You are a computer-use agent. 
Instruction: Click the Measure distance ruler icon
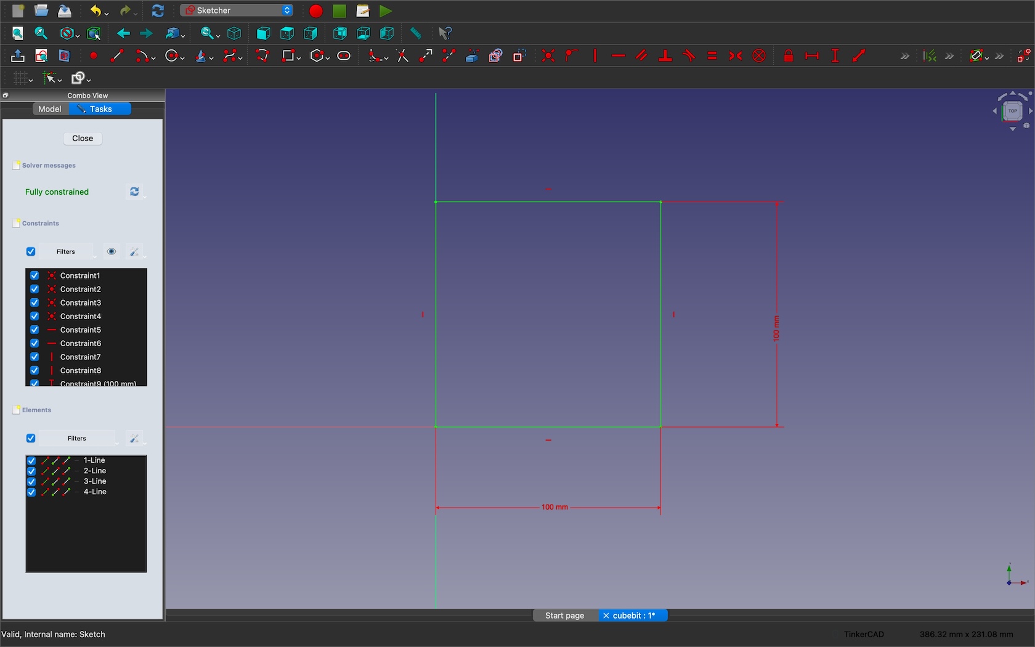[416, 33]
